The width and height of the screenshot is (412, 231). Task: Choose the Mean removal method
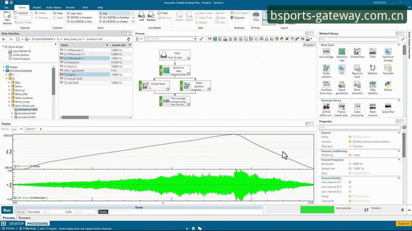[372, 107]
